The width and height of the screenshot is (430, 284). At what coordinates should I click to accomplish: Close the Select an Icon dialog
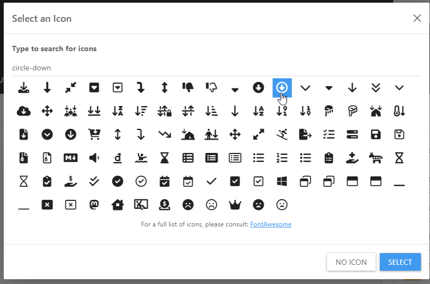tap(417, 18)
